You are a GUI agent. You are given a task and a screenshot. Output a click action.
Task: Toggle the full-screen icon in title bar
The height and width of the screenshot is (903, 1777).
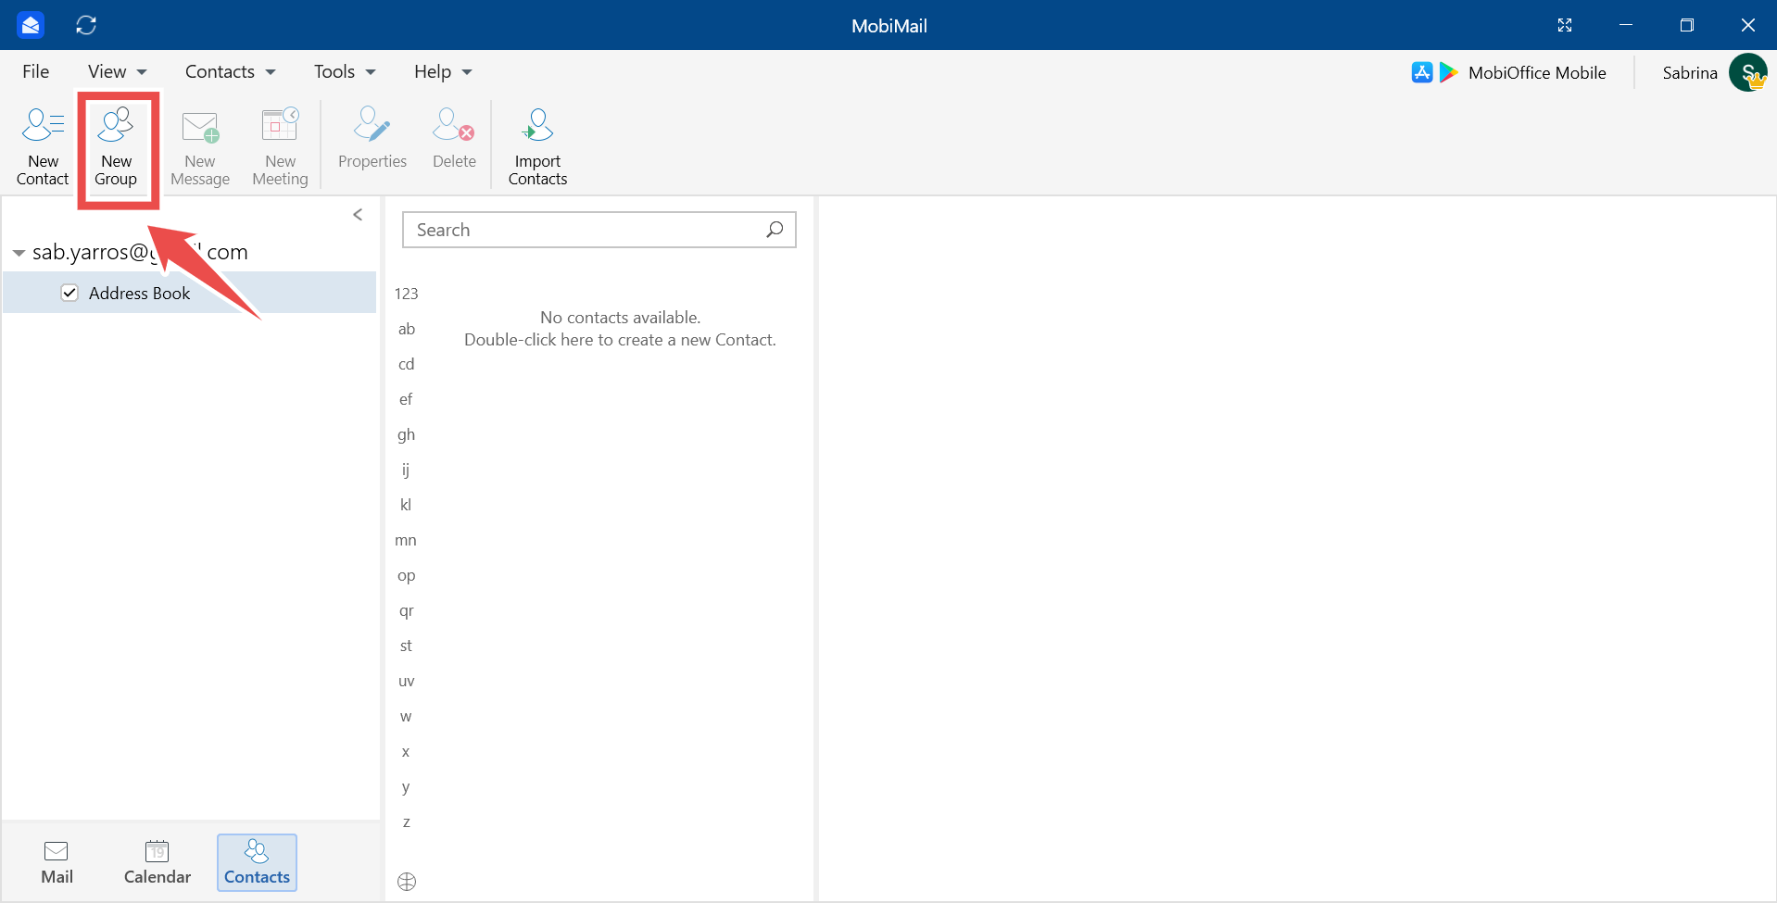click(1565, 25)
